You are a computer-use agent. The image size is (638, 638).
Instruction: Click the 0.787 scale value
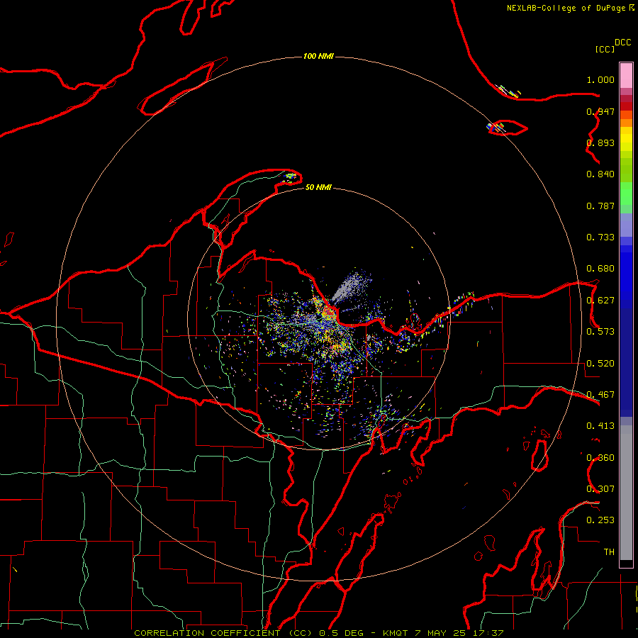(x=600, y=206)
